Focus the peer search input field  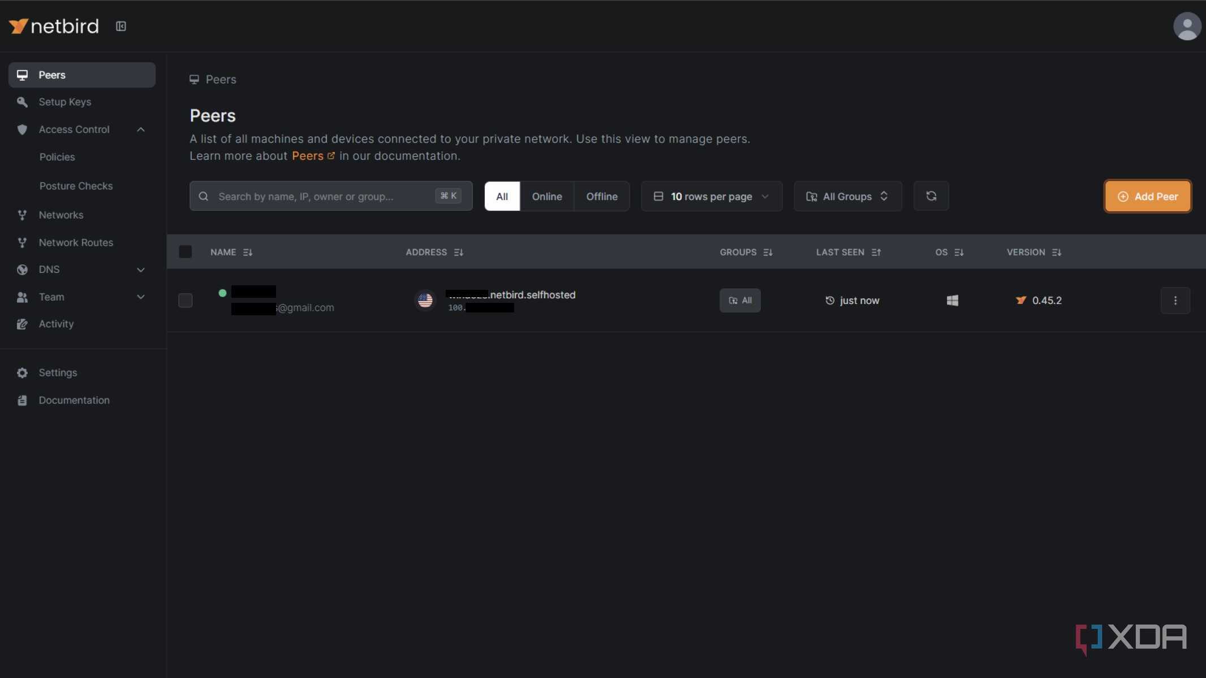pos(331,196)
